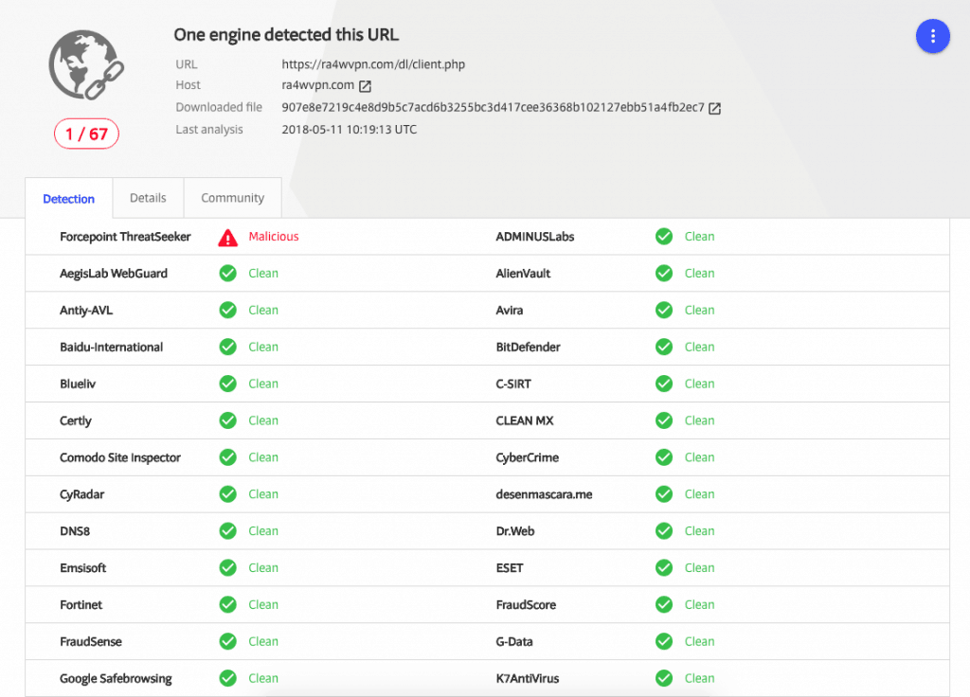Click the 'Downloaded file' field label

click(219, 107)
